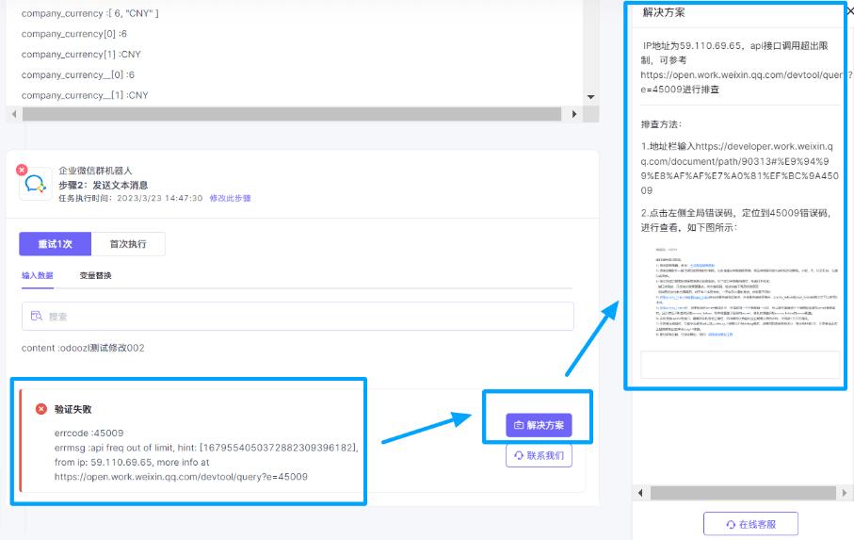Click the solution panel horizontal scrollbar
The image size is (854, 540).
pos(743,493)
